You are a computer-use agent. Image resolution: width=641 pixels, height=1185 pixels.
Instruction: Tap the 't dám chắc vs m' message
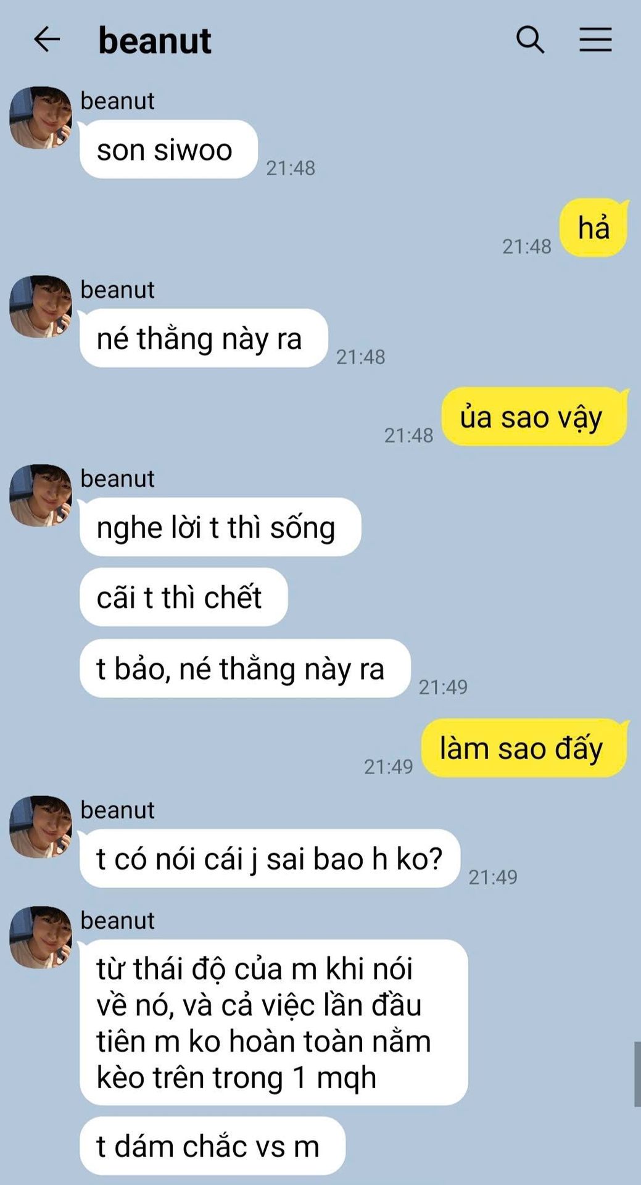click(x=212, y=1146)
